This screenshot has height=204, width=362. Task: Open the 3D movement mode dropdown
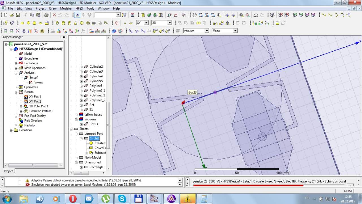(x=170, y=23)
